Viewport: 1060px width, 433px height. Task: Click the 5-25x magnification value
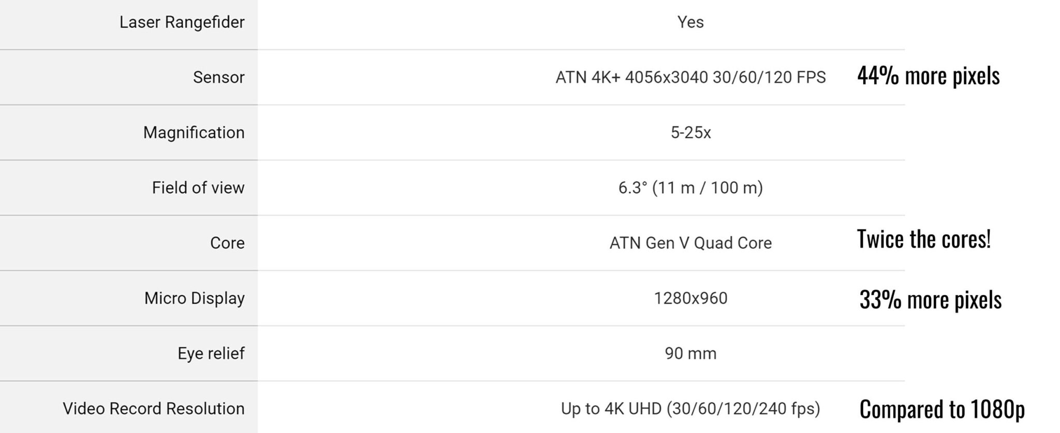[690, 133]
